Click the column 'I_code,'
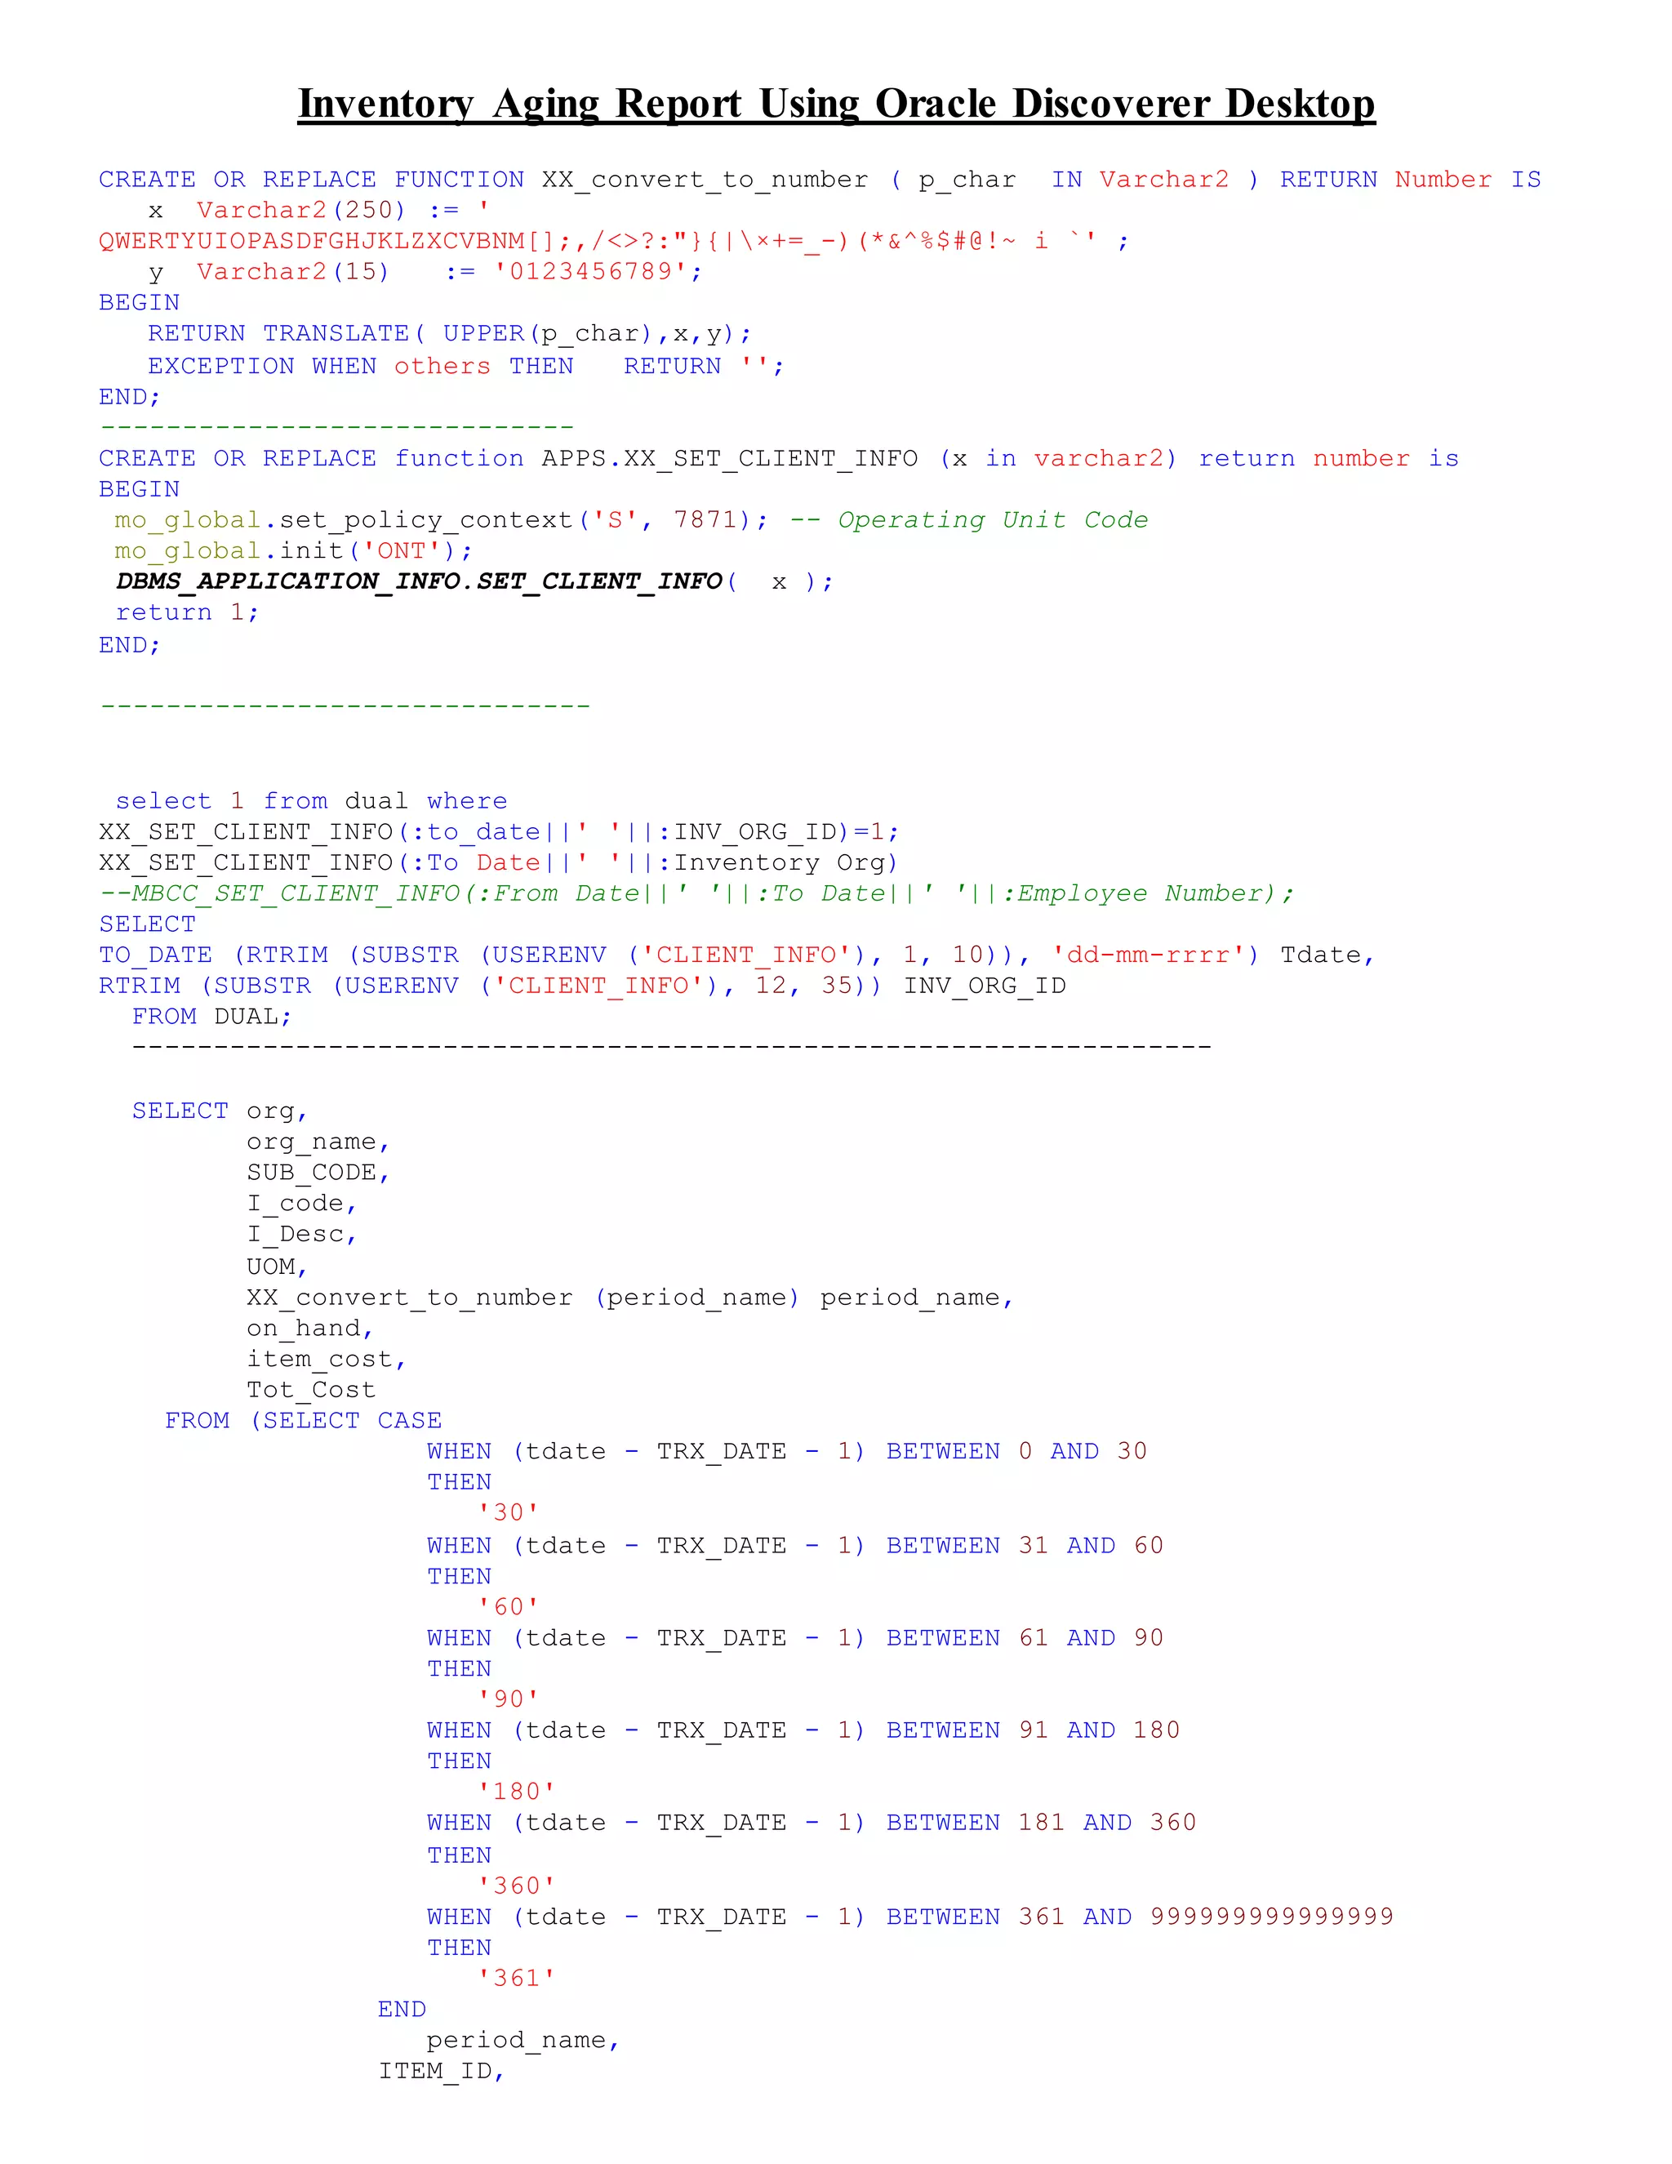Screen dimensions: 1672x2164 click(302, 1204)
